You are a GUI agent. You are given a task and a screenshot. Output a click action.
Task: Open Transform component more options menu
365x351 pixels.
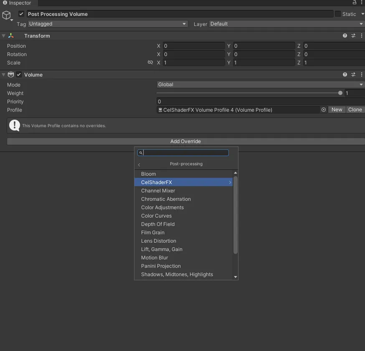click(362, 36)
